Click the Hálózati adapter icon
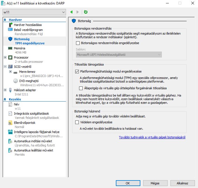 [x=10, y=90]
